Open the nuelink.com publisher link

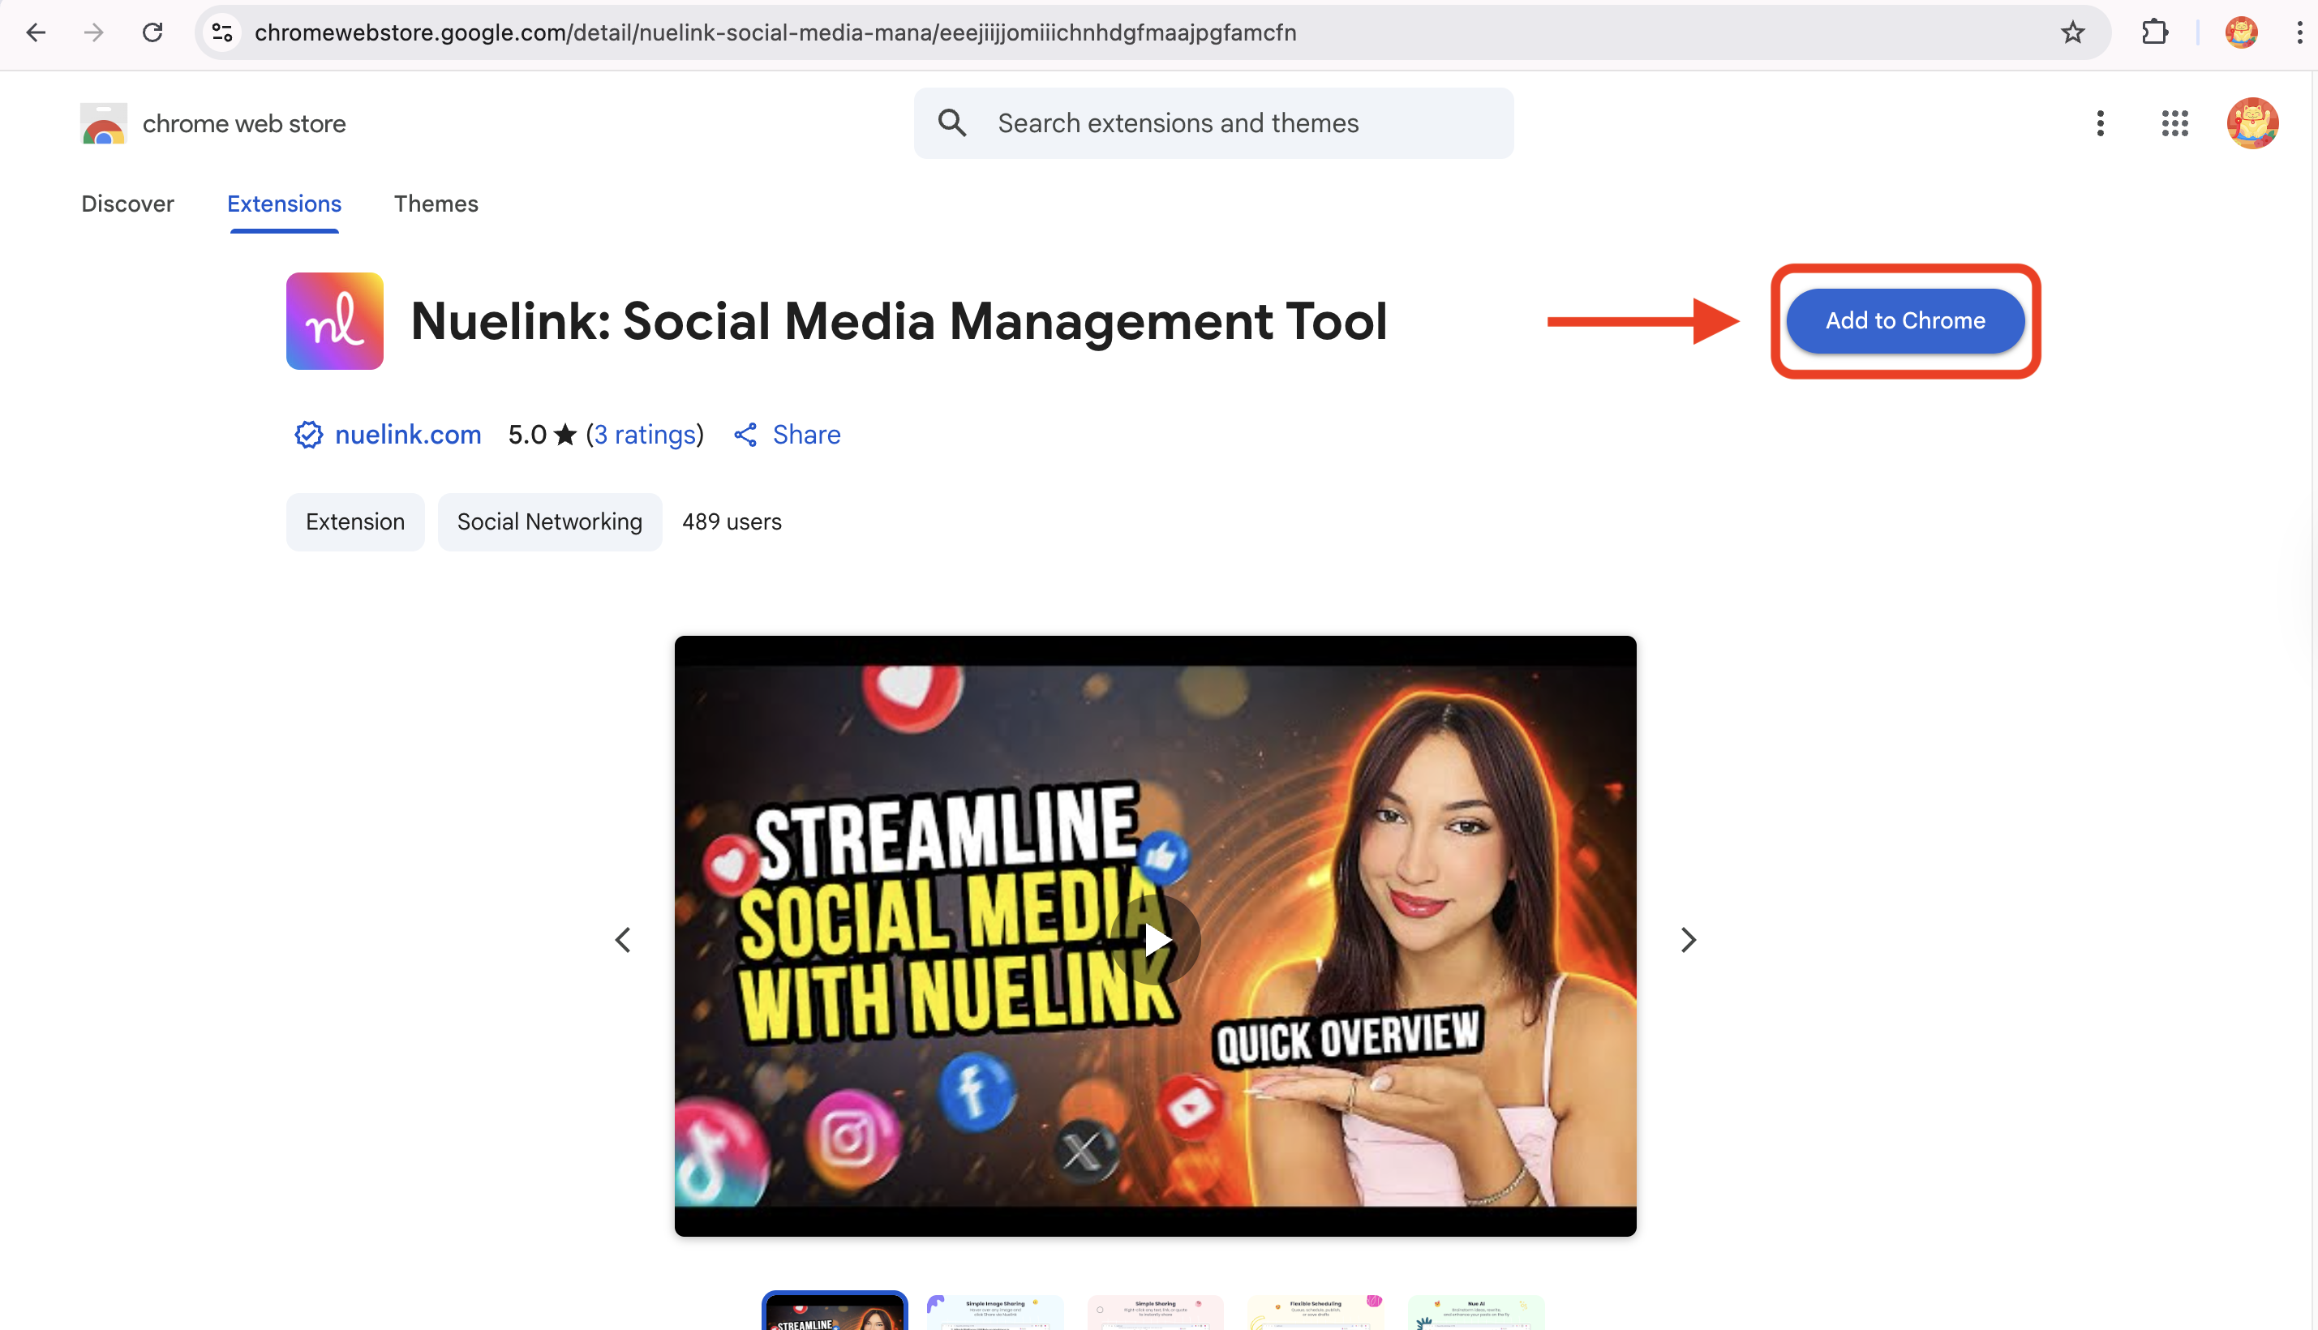[407, 435]
